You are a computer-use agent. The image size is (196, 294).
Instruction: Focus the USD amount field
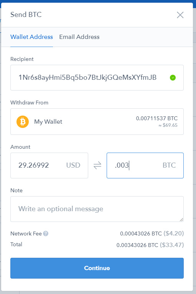coord(49,165)
